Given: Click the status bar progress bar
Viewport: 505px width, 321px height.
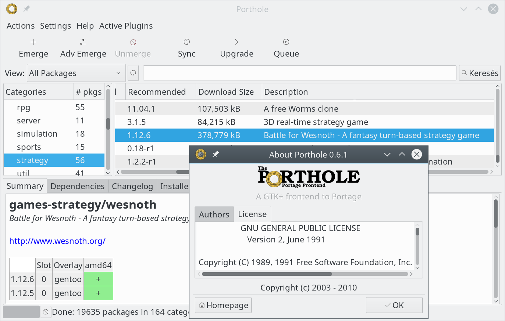Looking at the screenshot, I should (x=21, y=312).
